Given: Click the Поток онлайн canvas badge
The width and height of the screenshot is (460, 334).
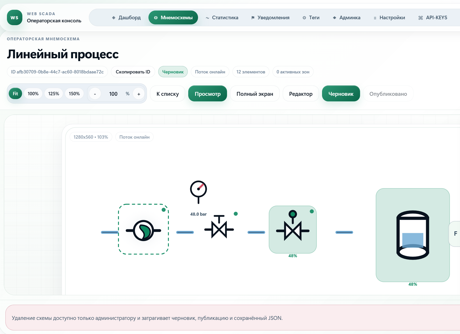Looking at the screenshot, I should pyautogui.click(x=134, y=137).
